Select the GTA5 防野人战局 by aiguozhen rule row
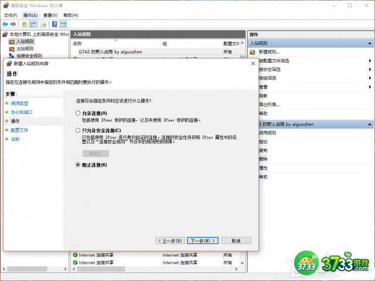Viewport: 375px width, 281px height. (155, 52)
